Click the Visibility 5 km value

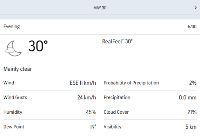click(x=191, y=127)
